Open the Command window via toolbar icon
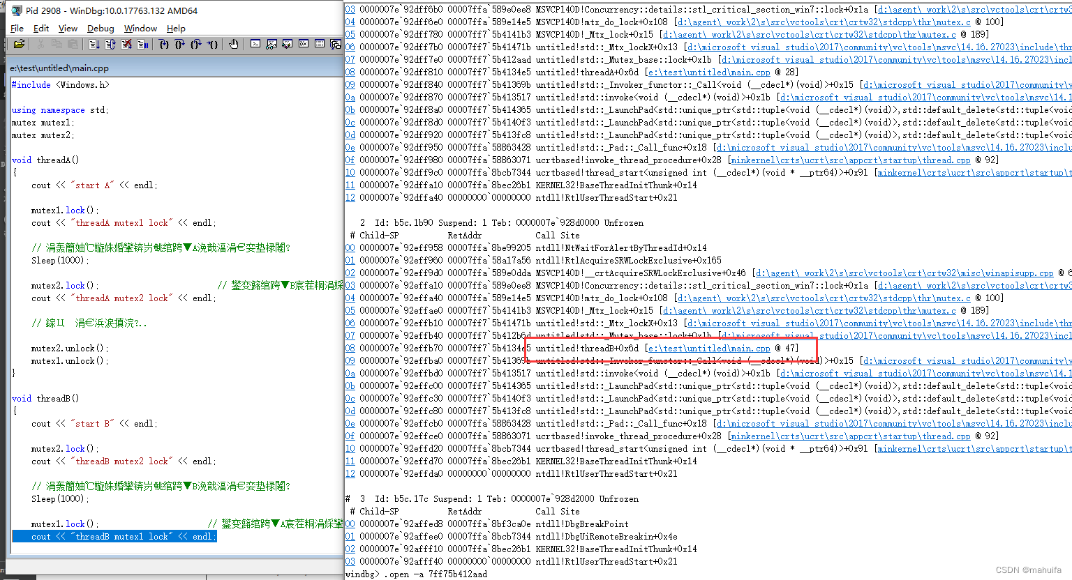 (255, 44)
